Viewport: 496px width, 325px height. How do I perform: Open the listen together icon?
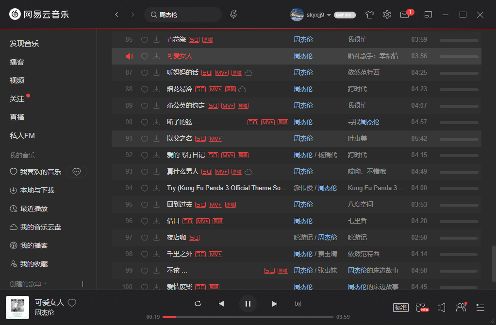point(461,307)
